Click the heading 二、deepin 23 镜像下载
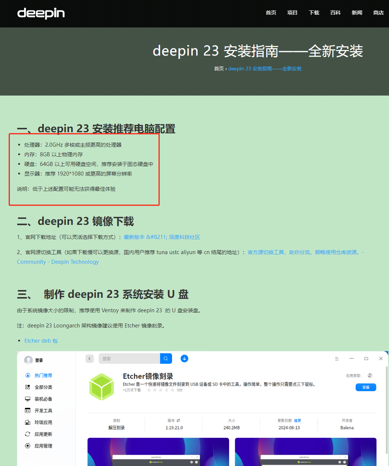This screenshot has width=389, height=466. (x=75, y=222)
